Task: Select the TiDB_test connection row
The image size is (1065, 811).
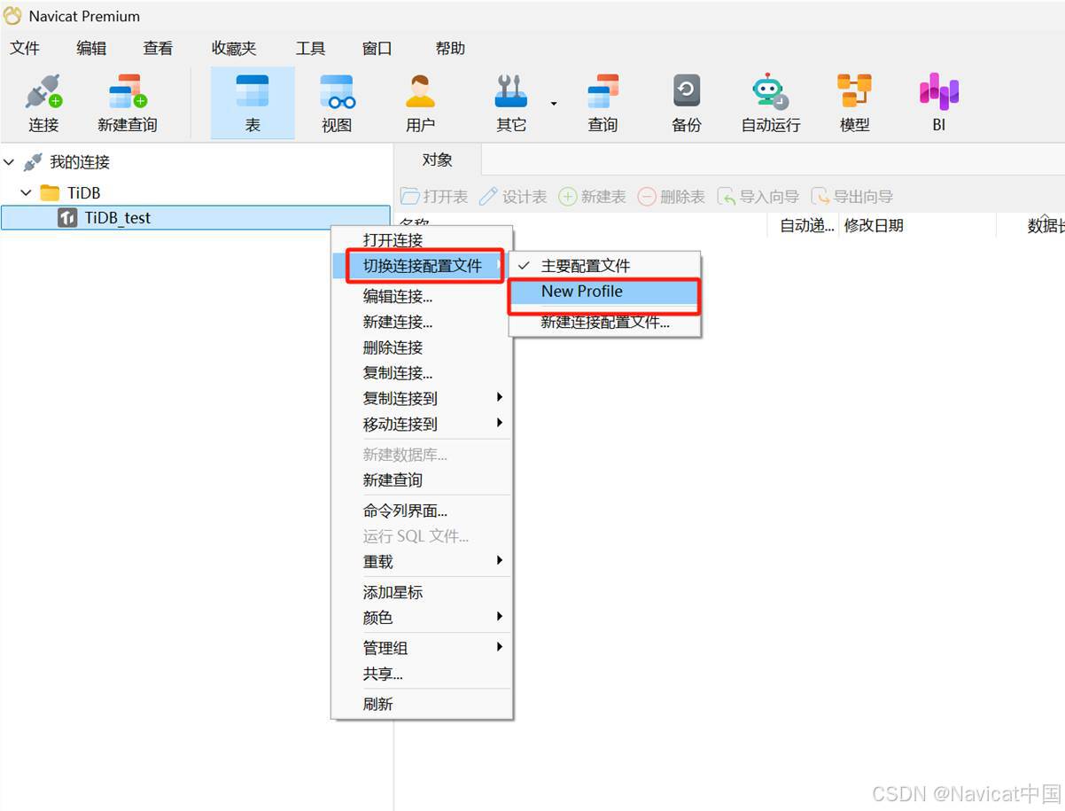Action: point(196,218)
